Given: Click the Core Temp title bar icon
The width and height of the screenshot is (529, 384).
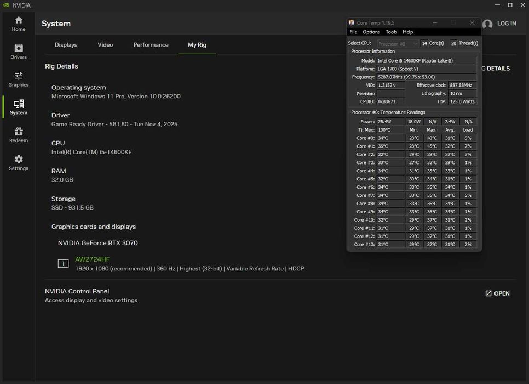Looking at the screenshot, I should tap(352, 23).
